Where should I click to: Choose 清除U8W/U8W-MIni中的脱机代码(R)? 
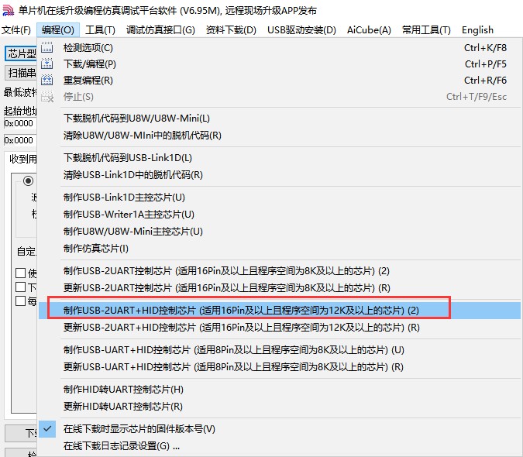280,136
